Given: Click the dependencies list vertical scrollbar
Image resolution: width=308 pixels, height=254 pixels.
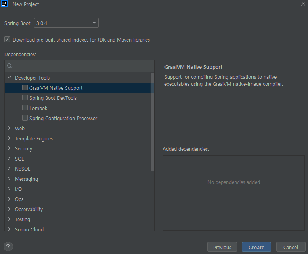Looking at the screenshot, I should (x=152, y=122).
